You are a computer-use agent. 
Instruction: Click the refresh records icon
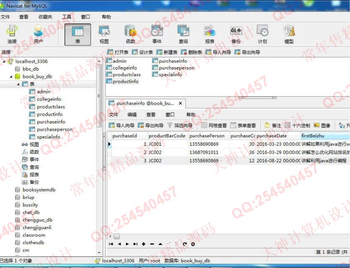(x=185, y=244)
